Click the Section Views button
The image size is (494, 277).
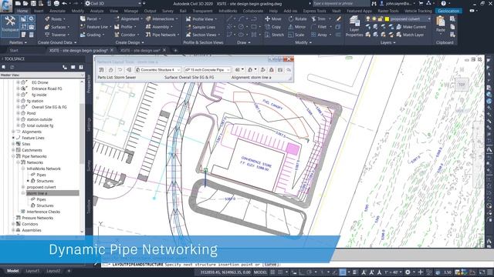click(x=203, y=35)
